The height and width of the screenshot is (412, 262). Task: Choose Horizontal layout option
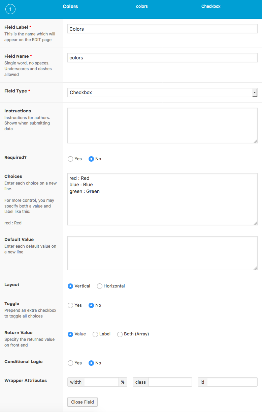100,286
